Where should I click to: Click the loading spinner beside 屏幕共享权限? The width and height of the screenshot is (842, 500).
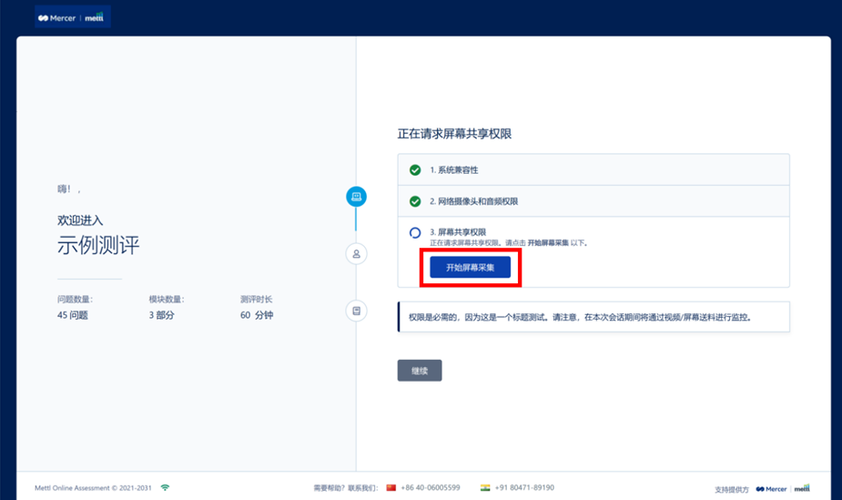coord(415,233)
